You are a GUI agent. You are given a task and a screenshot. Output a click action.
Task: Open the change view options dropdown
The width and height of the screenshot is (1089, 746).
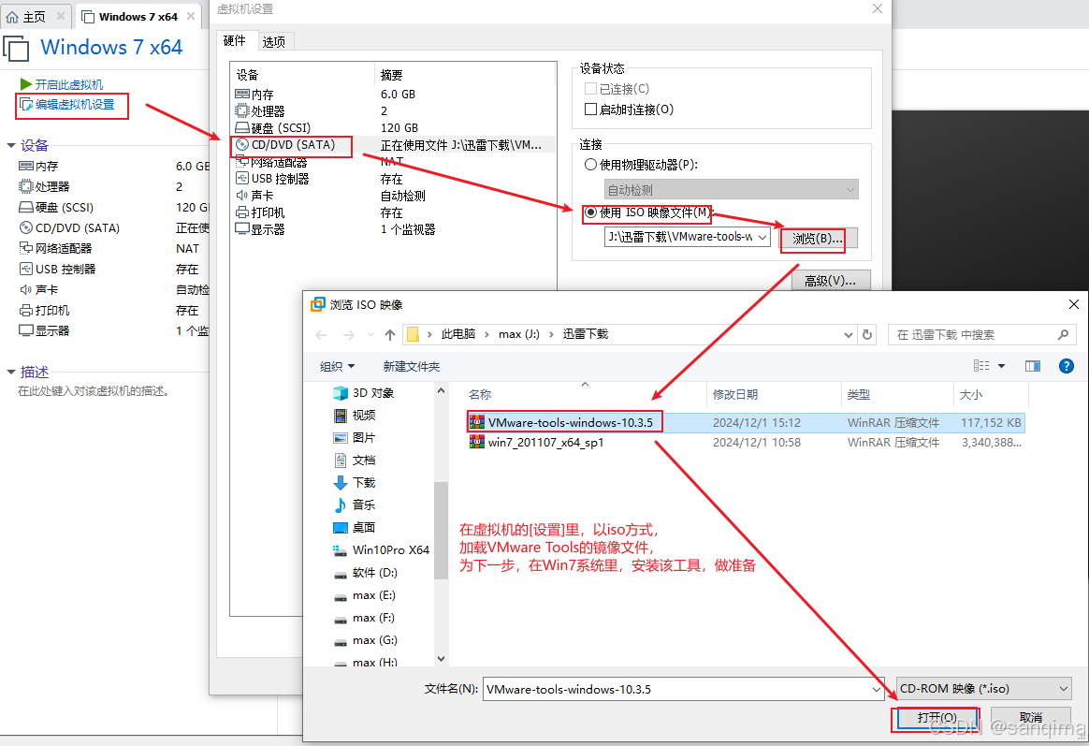click(1001, 366)
